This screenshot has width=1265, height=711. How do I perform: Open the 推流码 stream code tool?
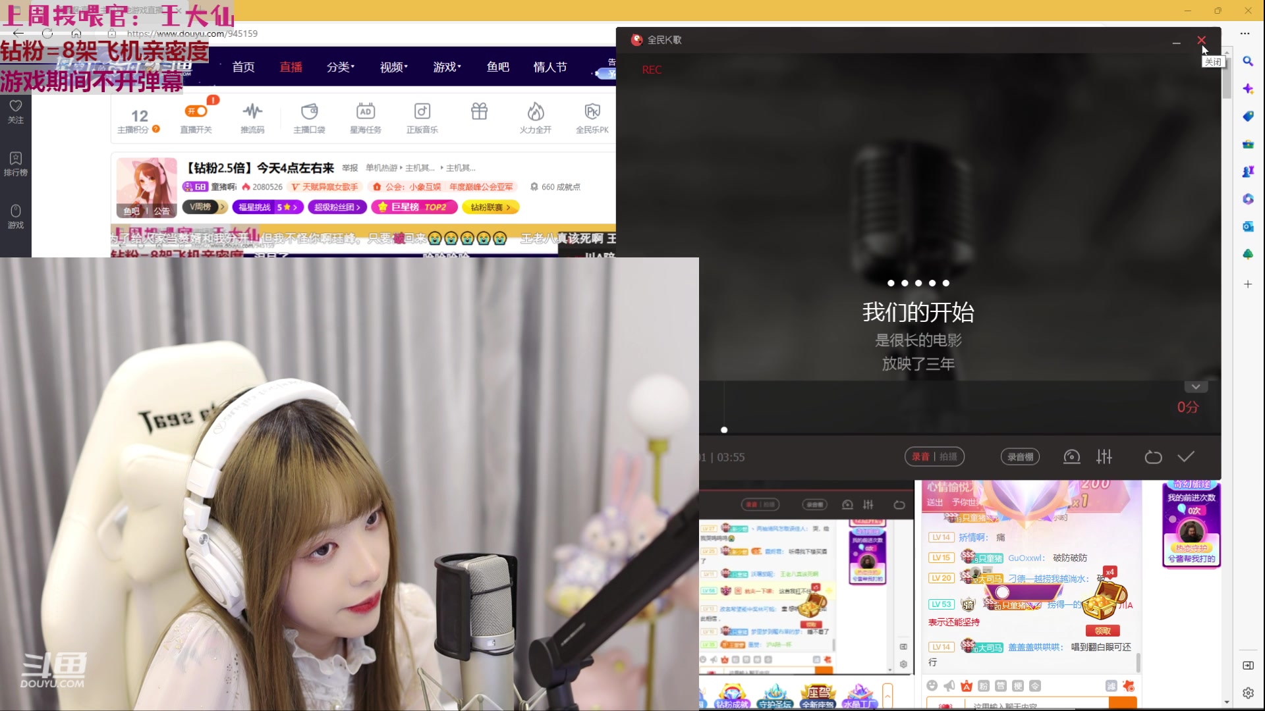tap(253, 118)
